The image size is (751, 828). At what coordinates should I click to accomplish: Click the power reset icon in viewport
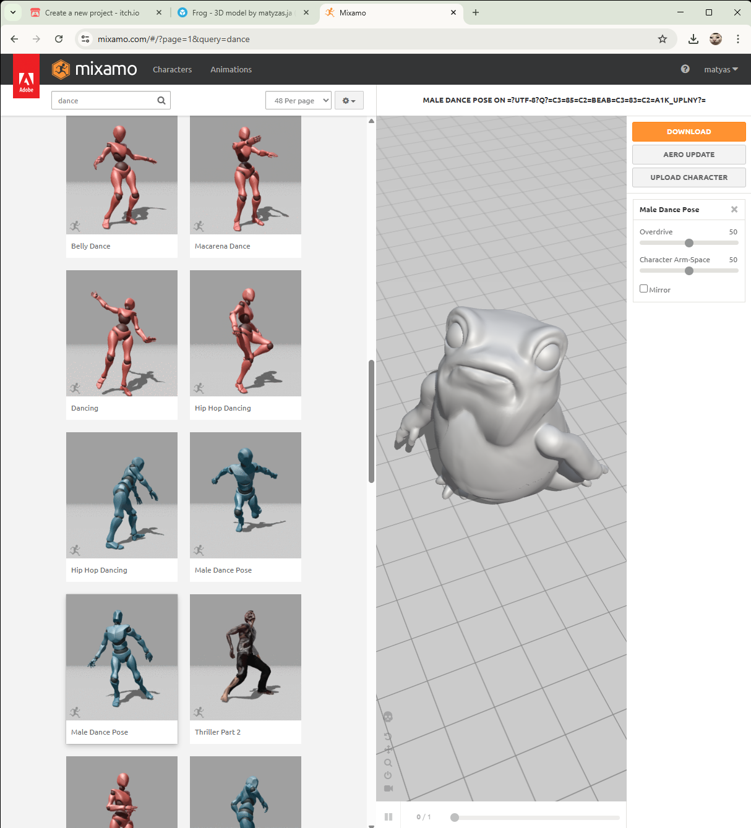click(388, 775)
